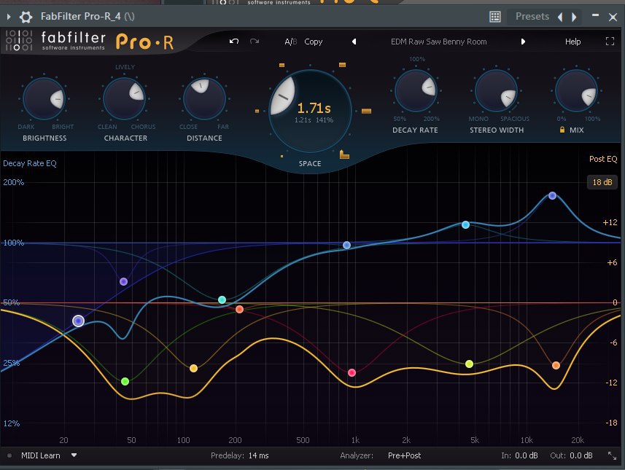
Task: Select the green post EQ band near 45 Hz
Action: point(125,382)
